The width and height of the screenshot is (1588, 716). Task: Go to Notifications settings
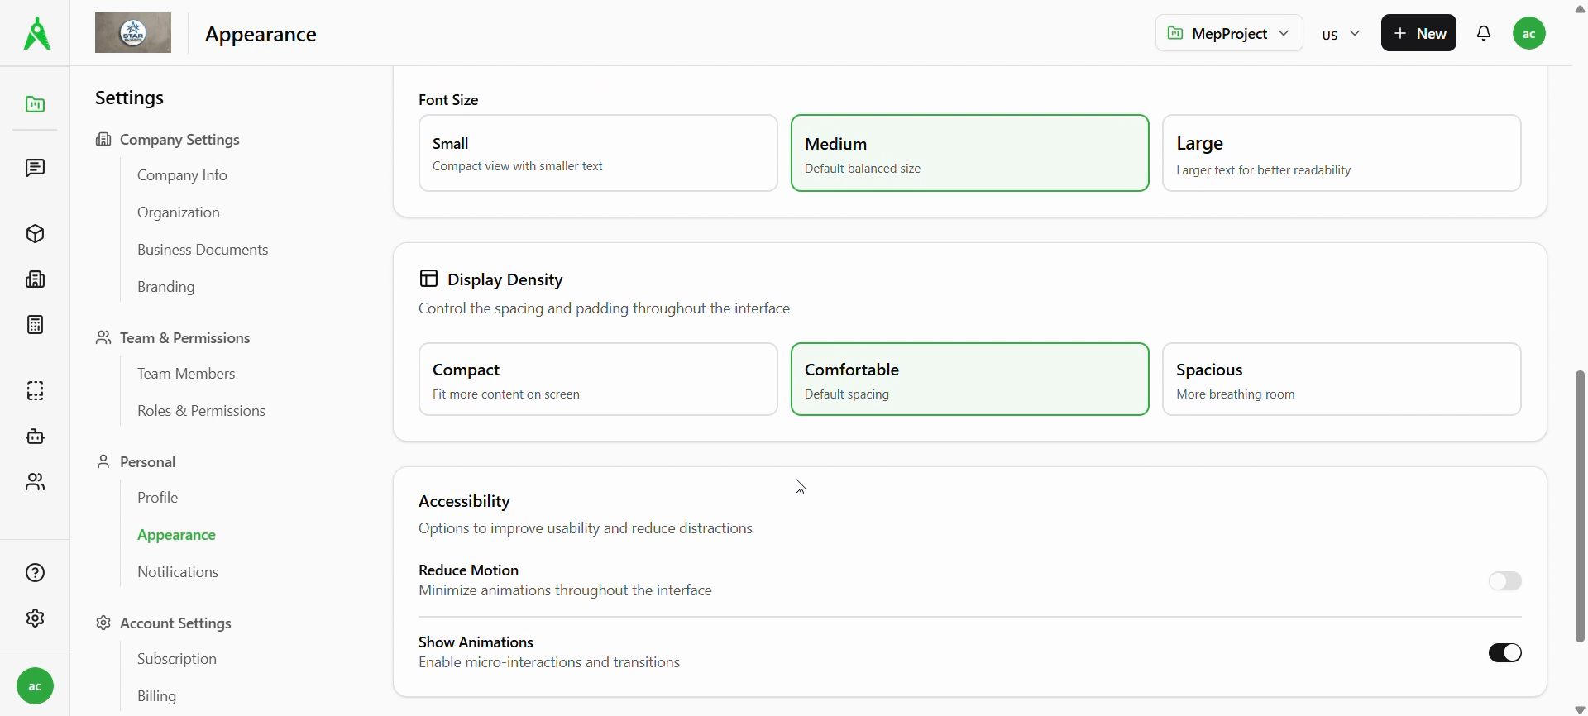pos(178,572)
